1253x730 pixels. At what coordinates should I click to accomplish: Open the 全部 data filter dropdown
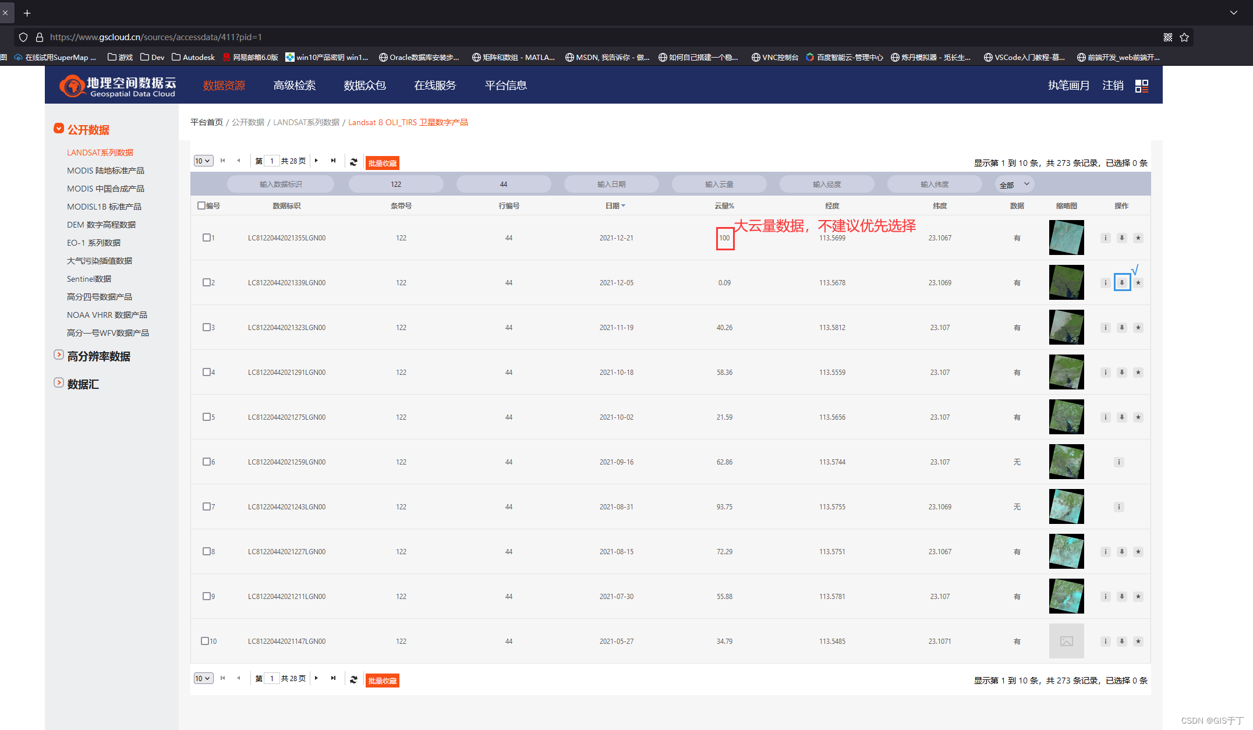point(1014,185)
